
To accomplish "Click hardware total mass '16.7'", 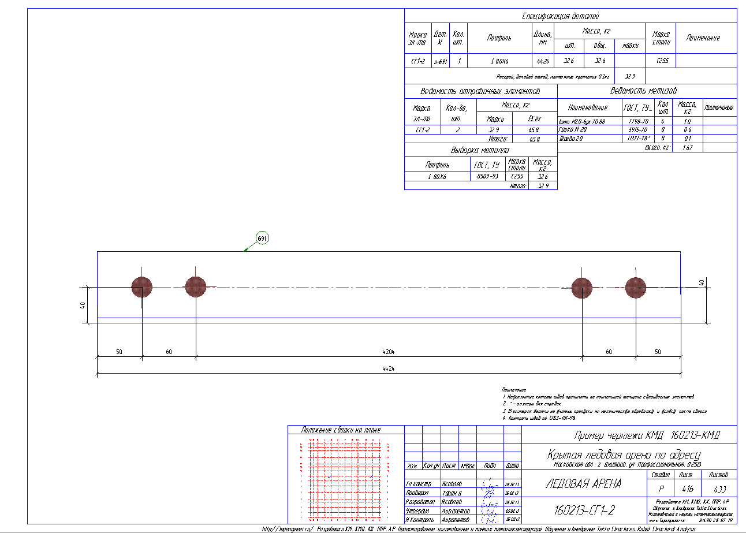I will [x=687, y=148].
